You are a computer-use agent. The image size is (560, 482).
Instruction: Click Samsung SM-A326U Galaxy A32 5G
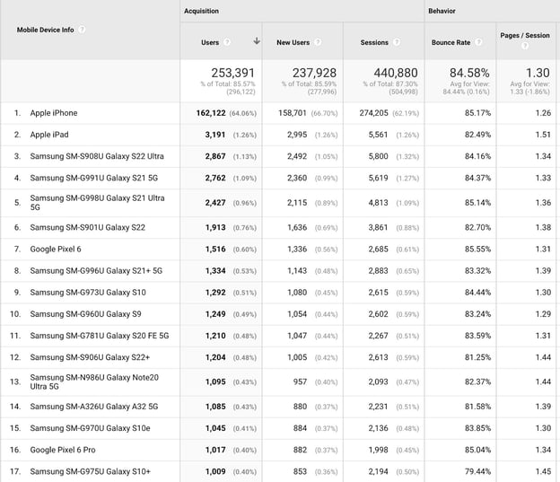click(93, 407)
